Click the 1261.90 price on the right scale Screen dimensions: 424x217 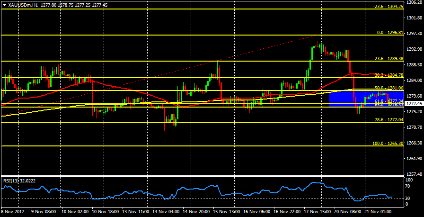pos(414,159)
